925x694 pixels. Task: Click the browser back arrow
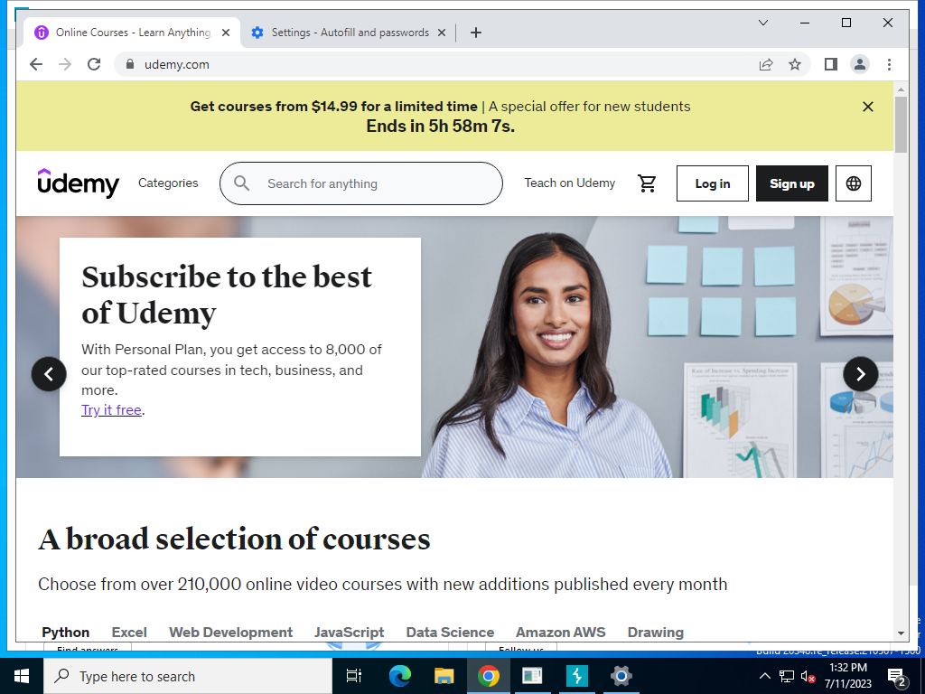click(36, 64)
